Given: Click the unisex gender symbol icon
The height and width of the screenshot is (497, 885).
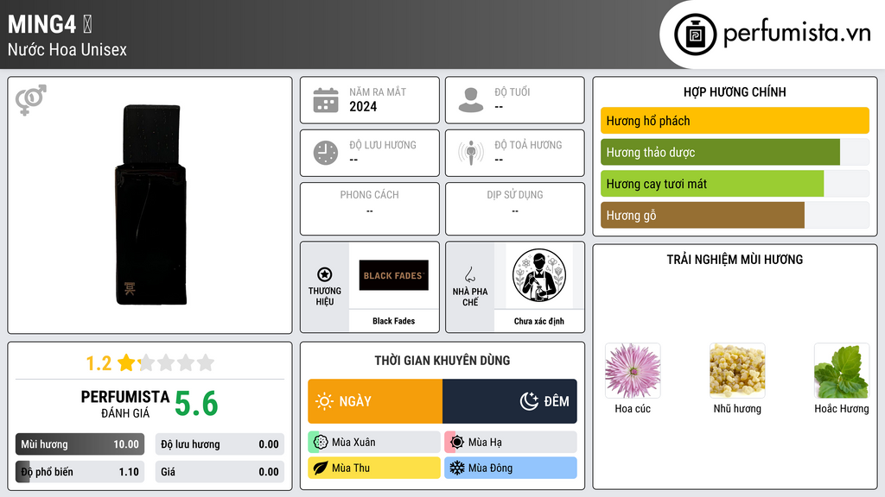Looking at the screenshot, I should click(31, 100).
